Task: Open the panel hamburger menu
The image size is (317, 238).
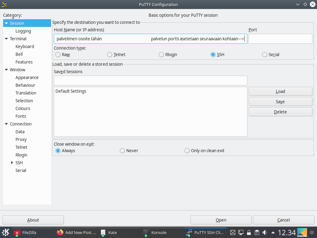Action: [x=312, y=232]
